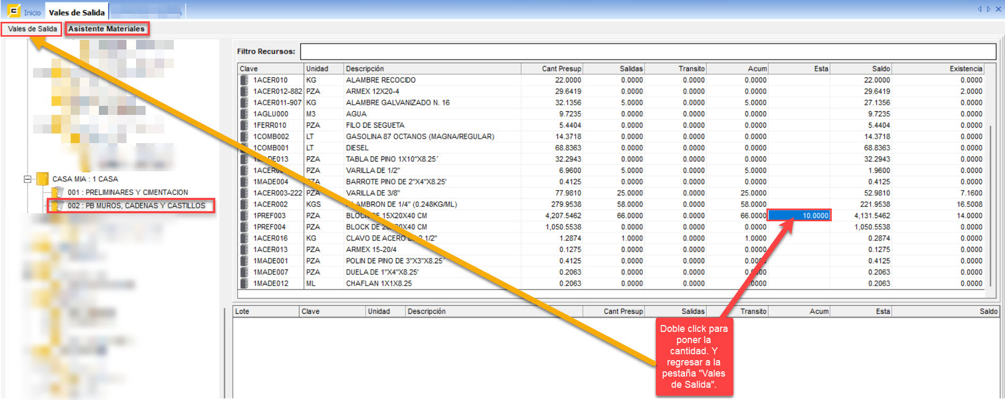
Task: Click the 001 Preliminares folder icon
Action: tap(57, 193)
